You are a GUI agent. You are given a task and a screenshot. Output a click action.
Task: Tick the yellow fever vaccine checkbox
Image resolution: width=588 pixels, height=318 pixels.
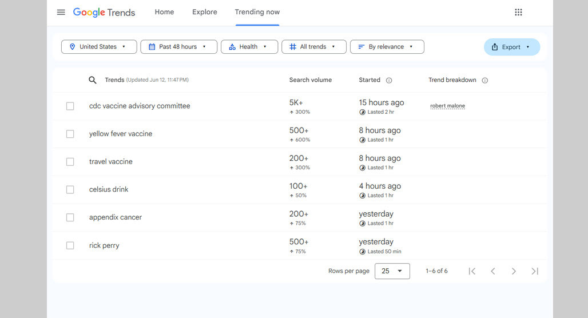(70, 134)
